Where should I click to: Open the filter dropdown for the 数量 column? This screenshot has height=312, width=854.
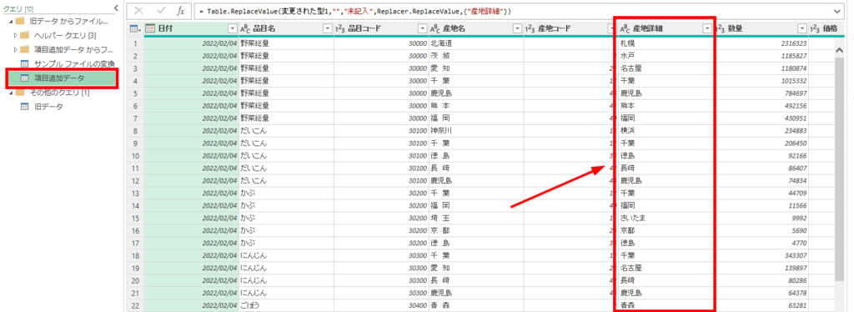pyautogui.click(x=802, y=29)
